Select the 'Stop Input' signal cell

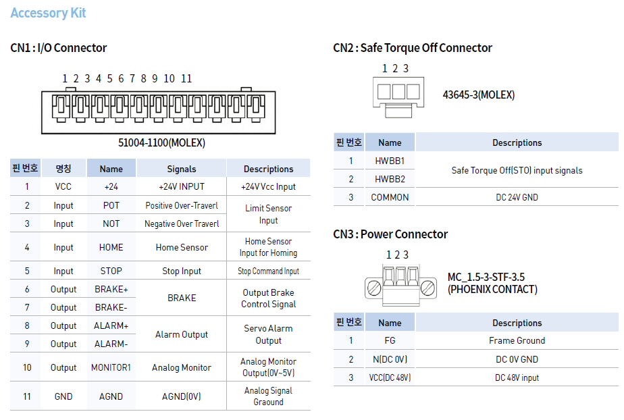point(182,271)
